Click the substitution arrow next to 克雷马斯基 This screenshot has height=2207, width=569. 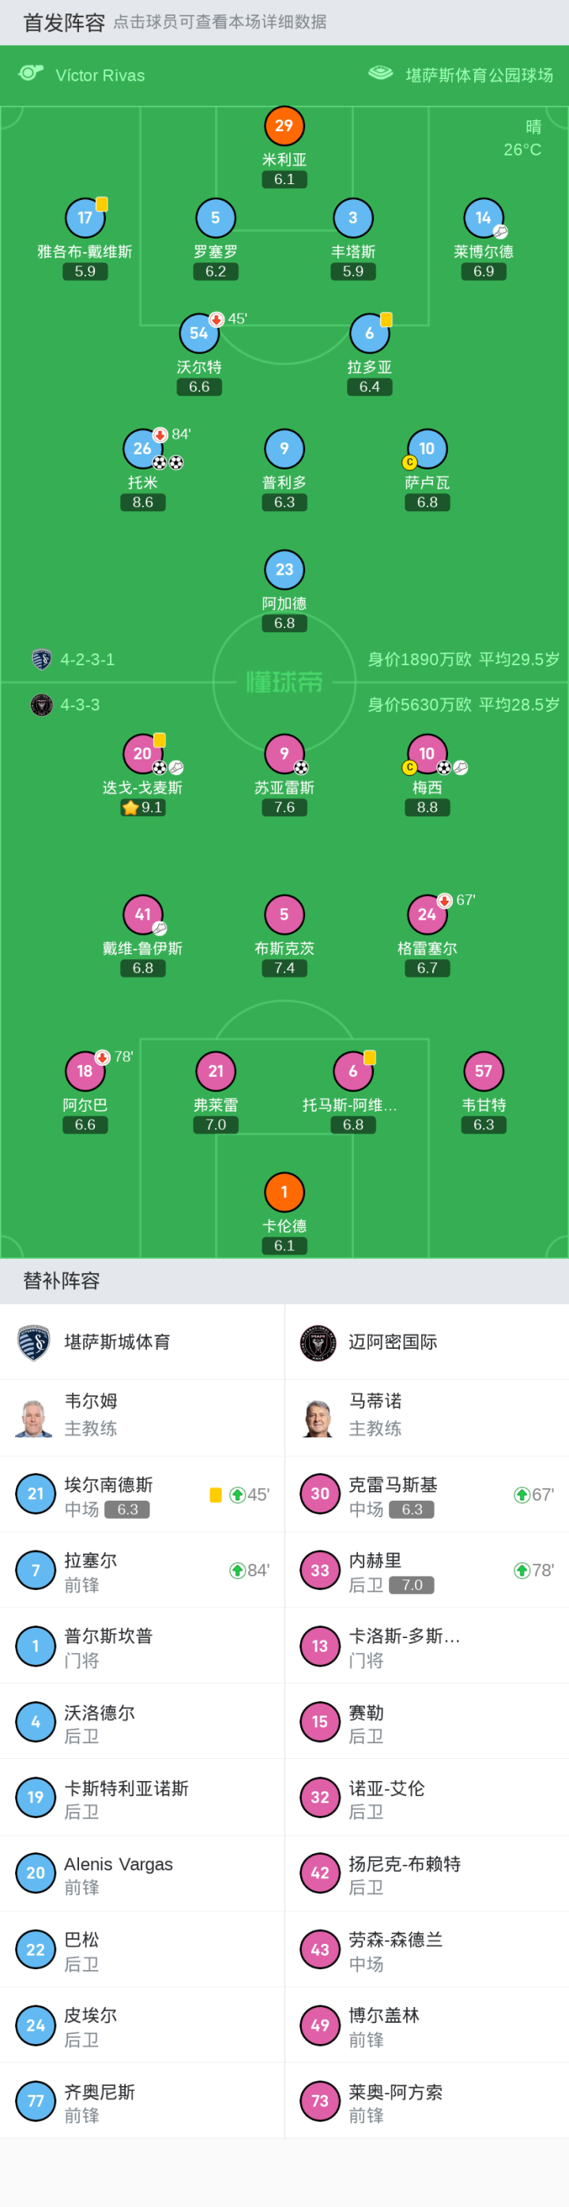pyautogui.click(x=521, y=1495)
